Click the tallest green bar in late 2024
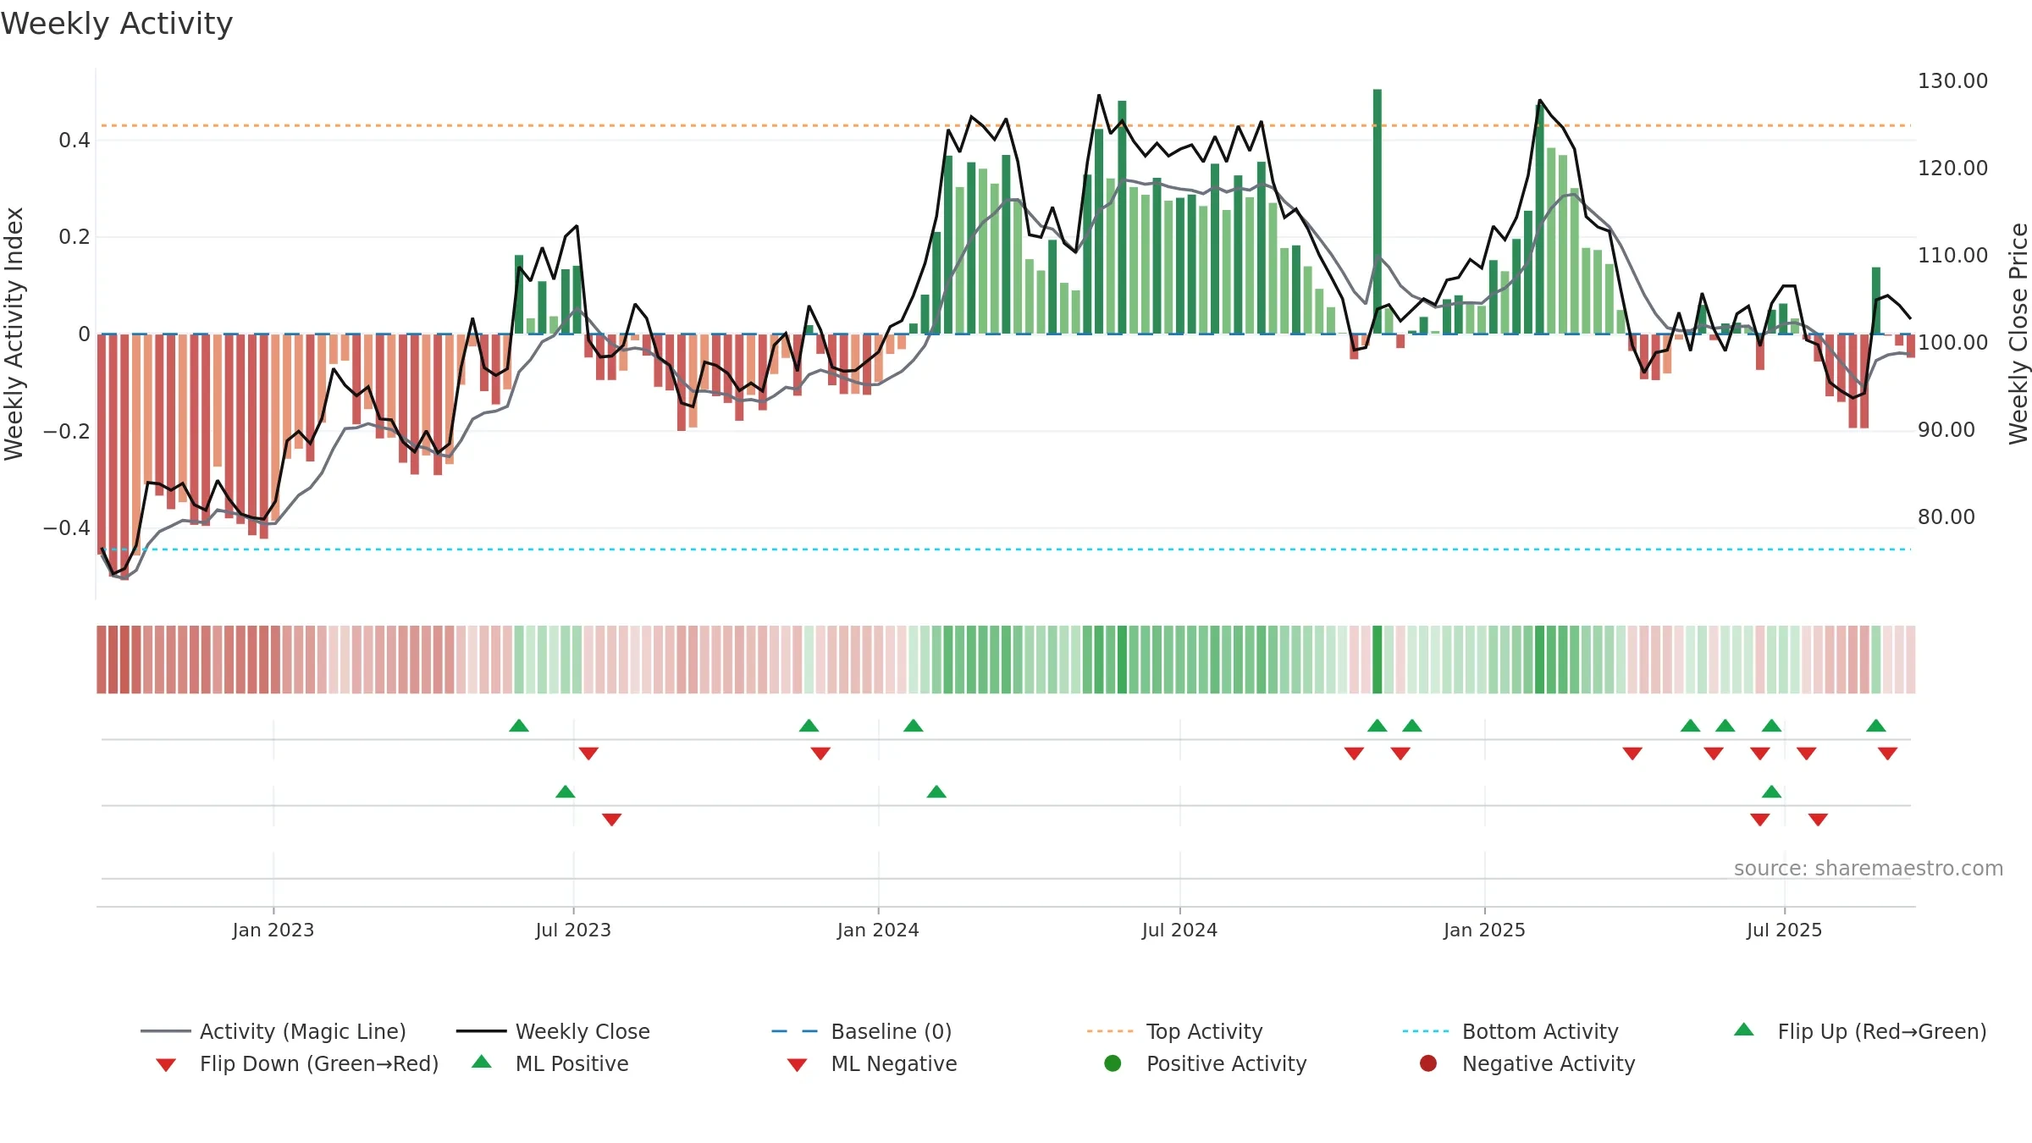 [x=1378, y=212]
